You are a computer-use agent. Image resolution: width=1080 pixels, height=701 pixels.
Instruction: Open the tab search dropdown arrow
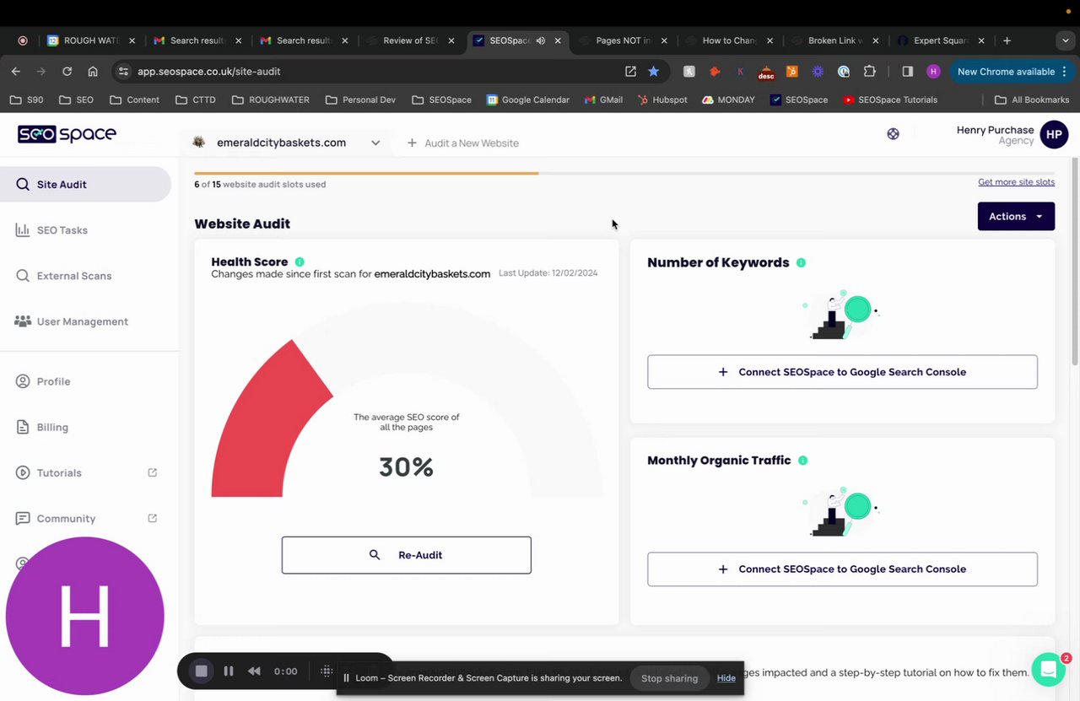click(x=1066, y=40)
